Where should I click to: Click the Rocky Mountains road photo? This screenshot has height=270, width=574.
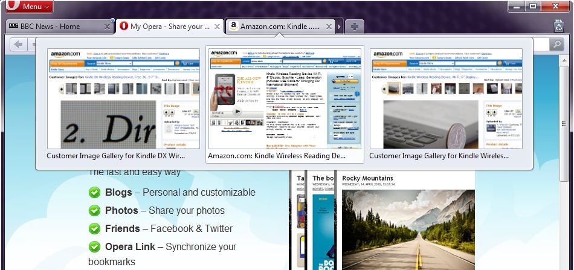408,230
